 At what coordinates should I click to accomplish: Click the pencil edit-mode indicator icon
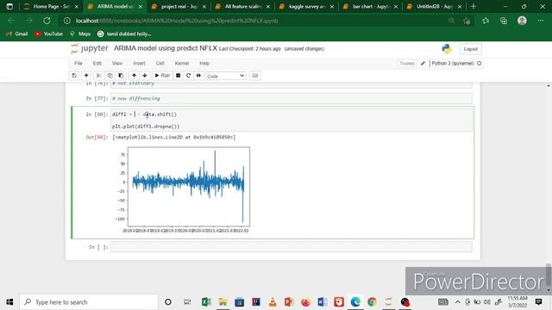[x=423, y=63]
